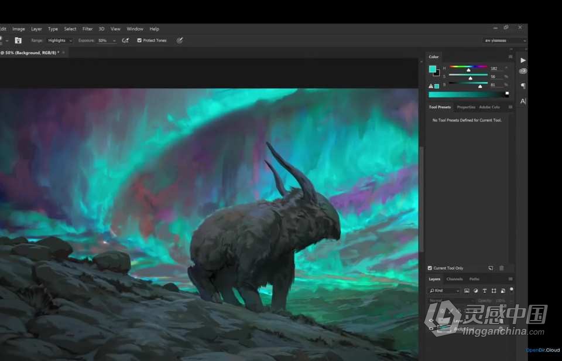Filter layers by type layers
Image resolution: width=562 pixels, height=361 pixels.
tap(485, 291)
